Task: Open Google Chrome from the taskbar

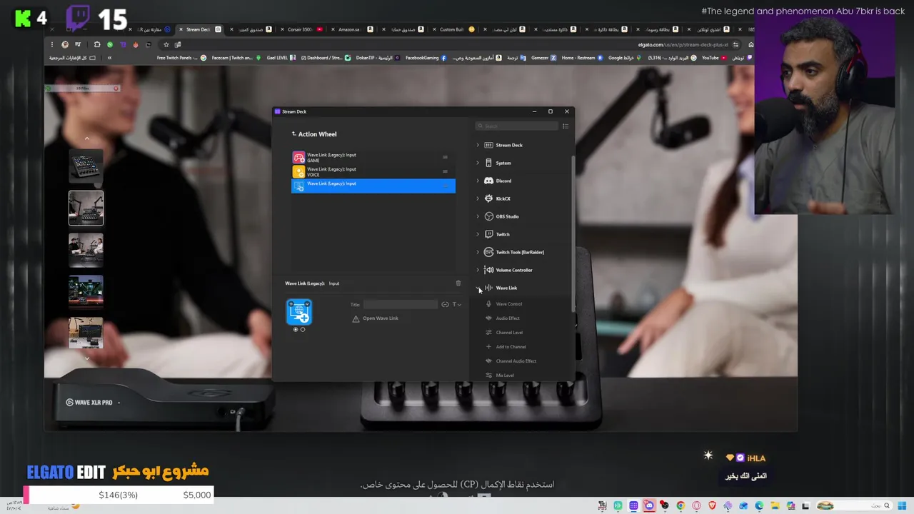Action: click(681, 505)
